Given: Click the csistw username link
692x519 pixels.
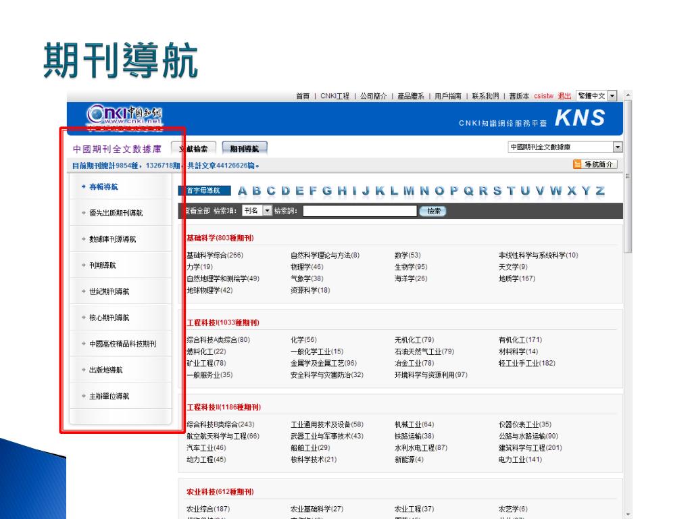Looking at the screenshot, I should [x=543, y=96].
